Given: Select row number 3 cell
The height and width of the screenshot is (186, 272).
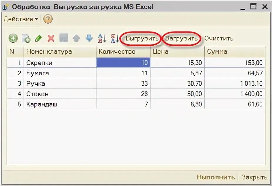Looking at the screenshot, I should 15,84.
